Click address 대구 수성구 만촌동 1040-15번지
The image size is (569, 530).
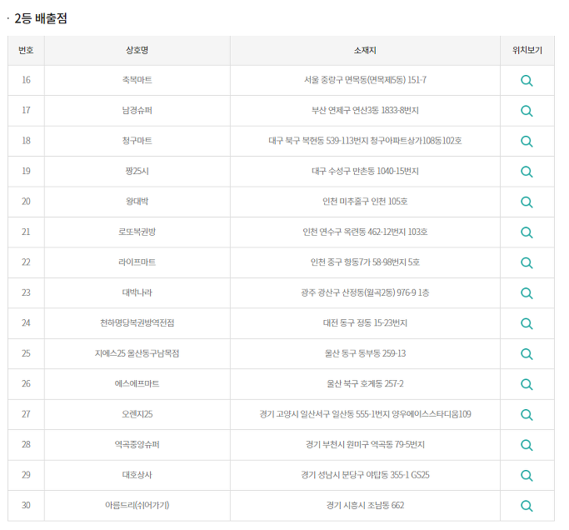tap(365, 171)
